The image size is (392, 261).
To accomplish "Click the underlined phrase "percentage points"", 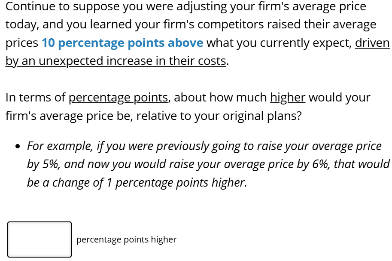I will [x=119, y=97].
